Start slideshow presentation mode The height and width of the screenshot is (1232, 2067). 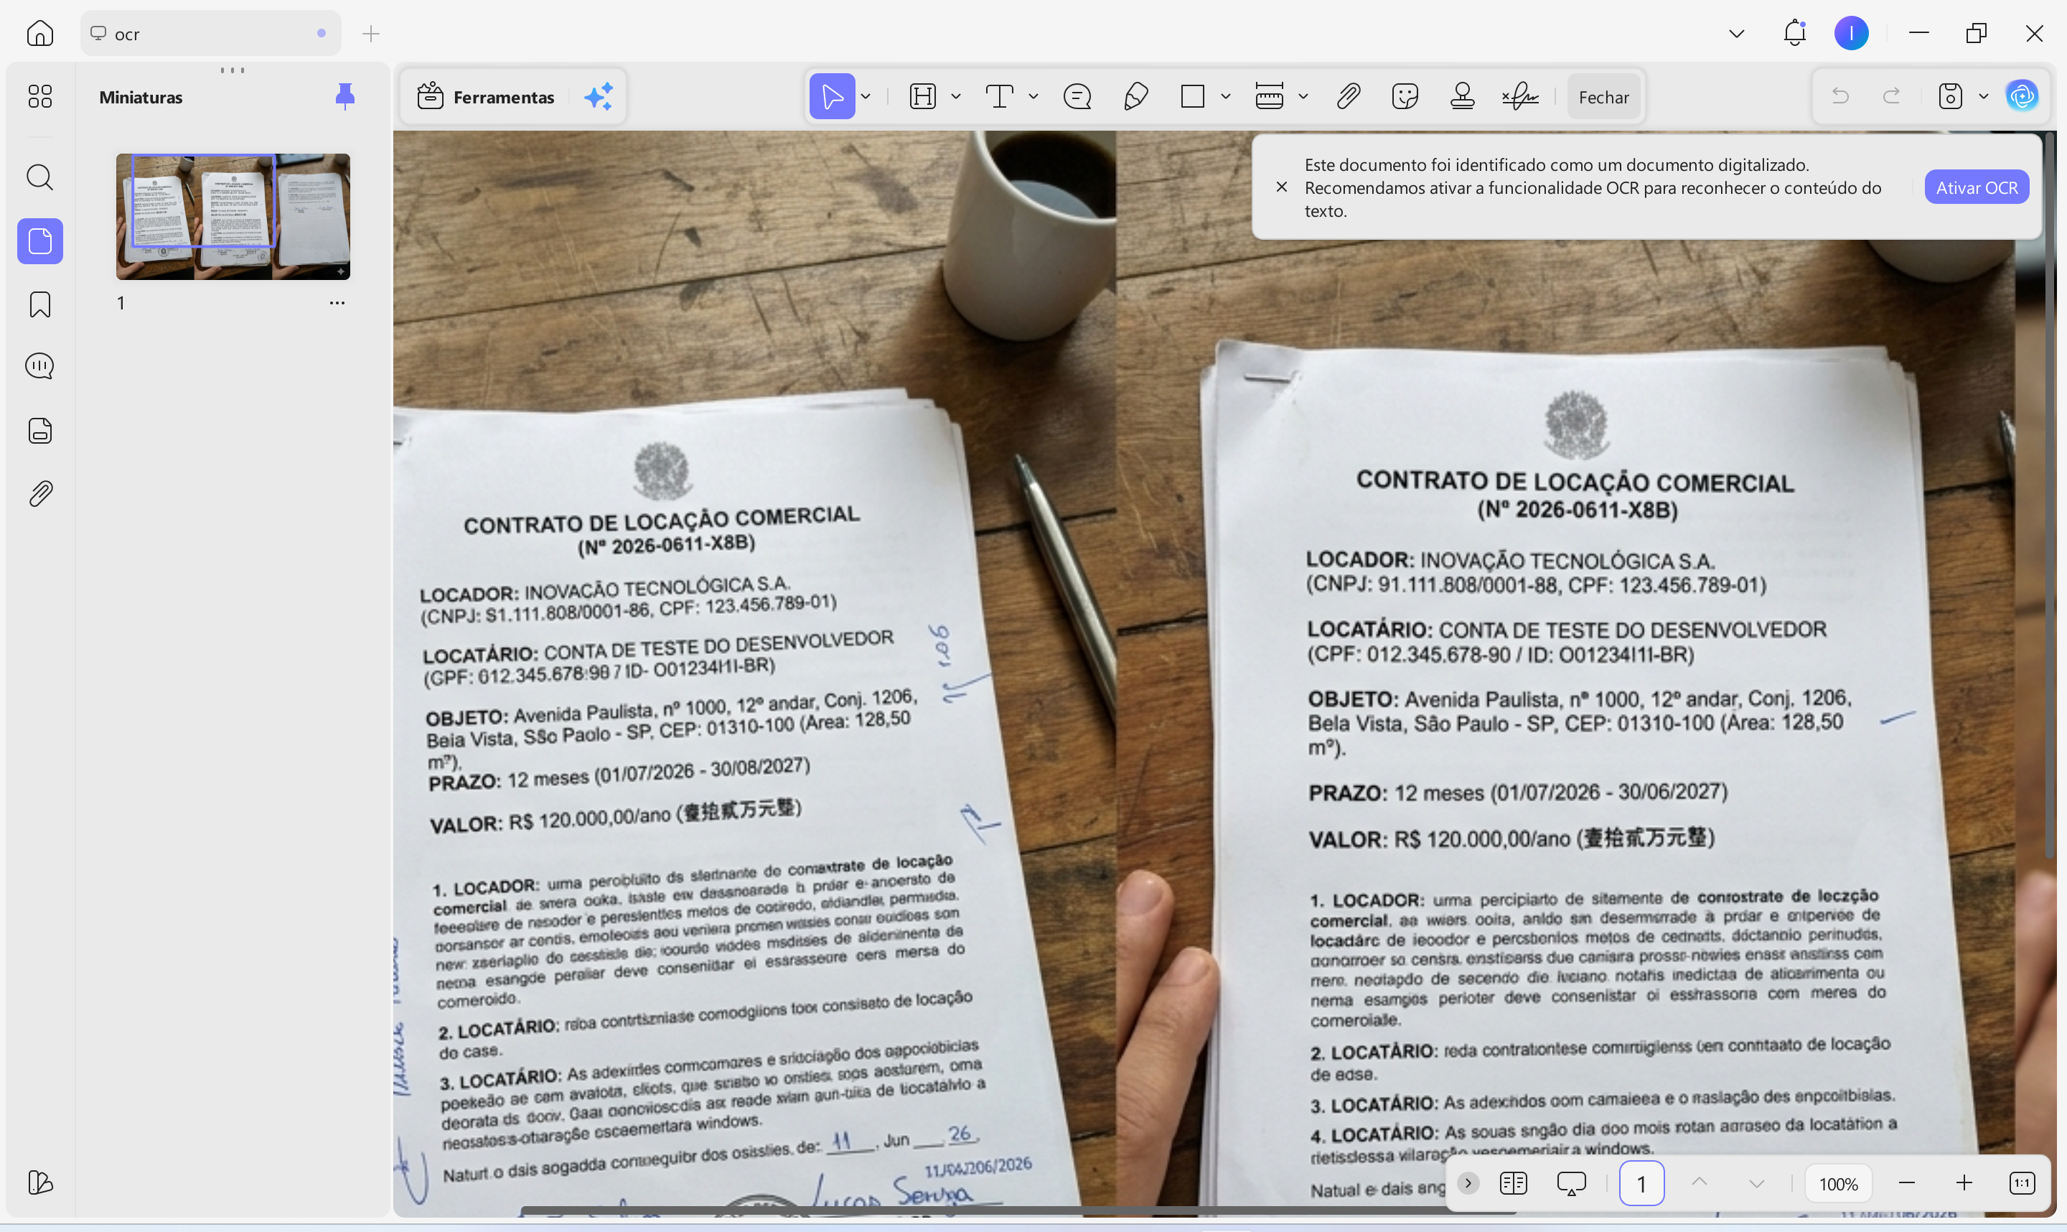point(1572,1183)
